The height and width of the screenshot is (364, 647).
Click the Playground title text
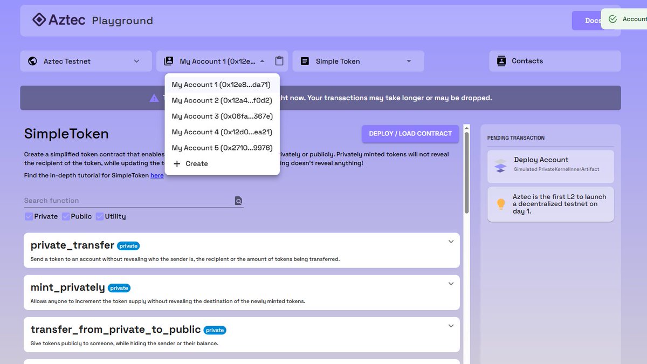pos(122,21)
